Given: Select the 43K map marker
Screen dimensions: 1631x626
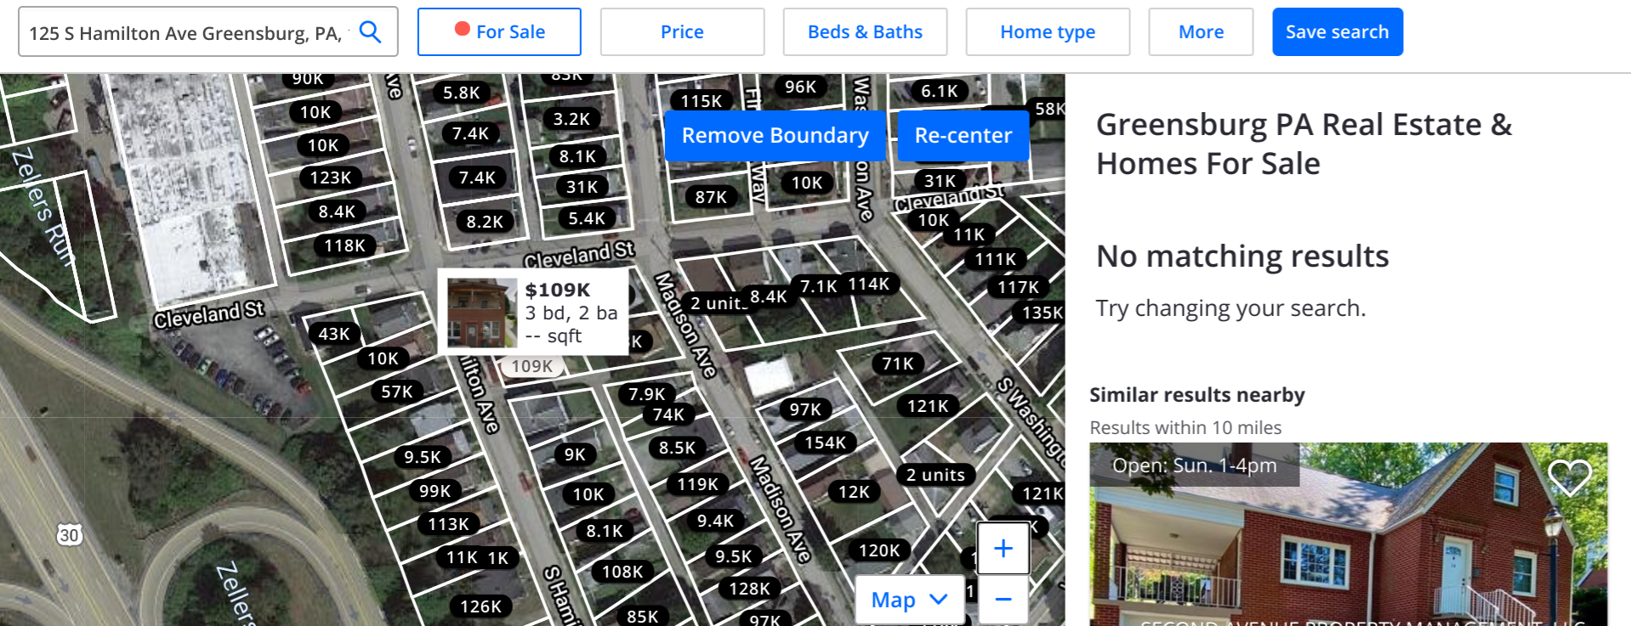Looking at the screenshot, I should click(x=334, y=334).
